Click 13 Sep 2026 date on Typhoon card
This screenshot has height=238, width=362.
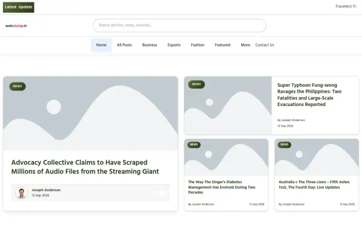click(x=285, y=126)
